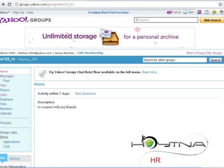Click the purple Messenger toolbar icon
The image size is (224, 168).
[199, 12]
